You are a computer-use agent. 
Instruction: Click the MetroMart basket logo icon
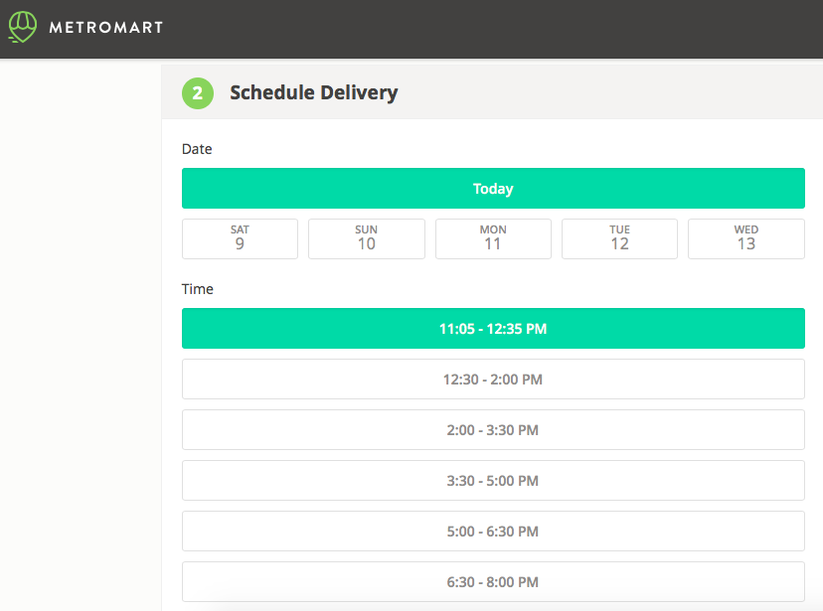(x=23, y=27)
